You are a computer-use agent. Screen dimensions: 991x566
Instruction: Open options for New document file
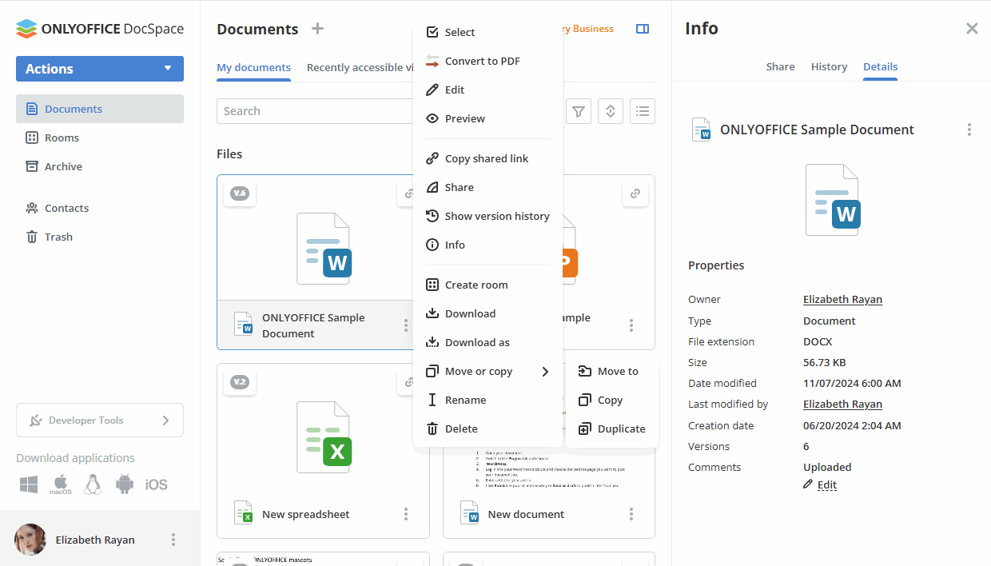[x=631, y=514]
